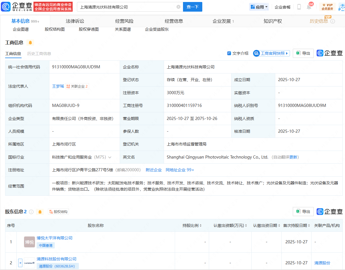Viewport: 345px width, 270px height.
Task: Switch to 企业发展 tab
Action: tap(223, 21)
